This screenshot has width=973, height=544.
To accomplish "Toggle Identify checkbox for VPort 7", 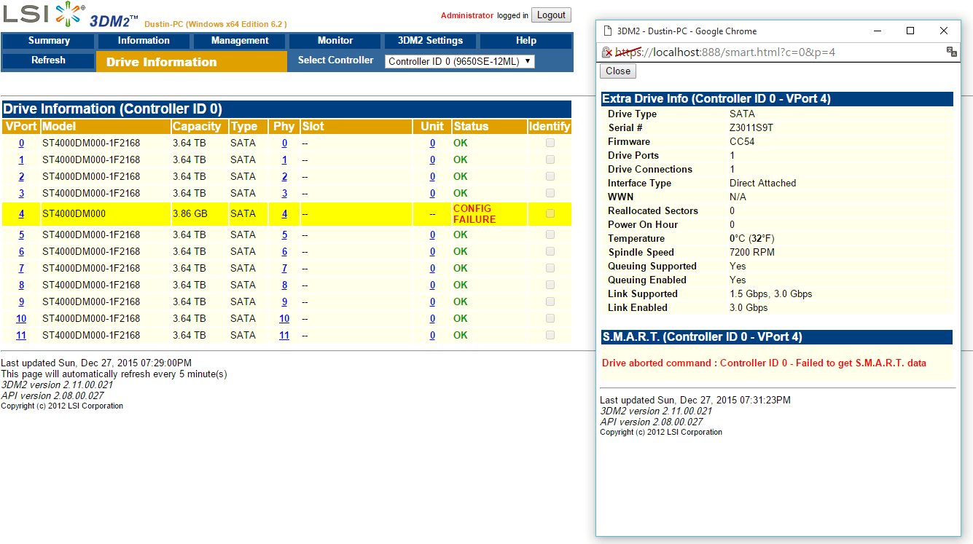I will coord(550,268).
